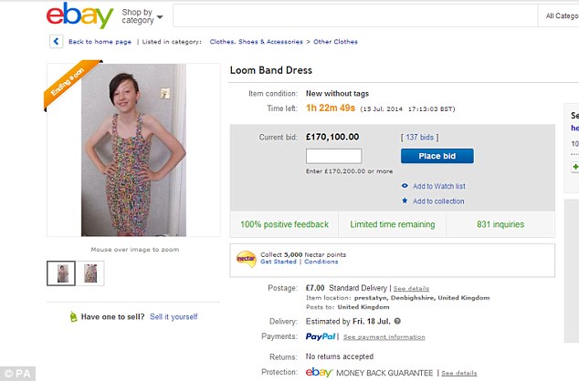Screen dimensions: 579x381
Task: Click the Nectar card logo
Action: click(x=246, y=258)
